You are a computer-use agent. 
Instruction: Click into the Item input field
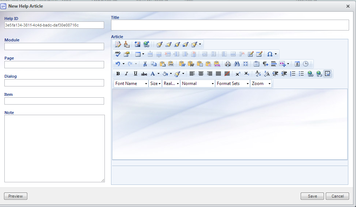pyautogui.click(x=54, y=101)
